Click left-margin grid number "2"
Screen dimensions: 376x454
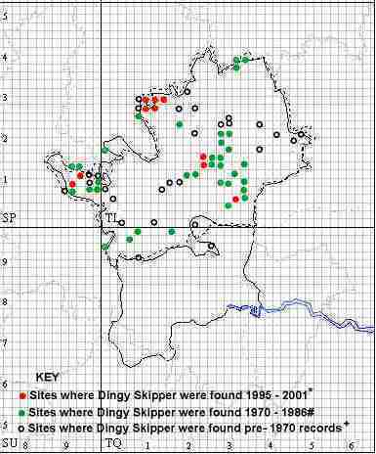click(x=5, y=138)
